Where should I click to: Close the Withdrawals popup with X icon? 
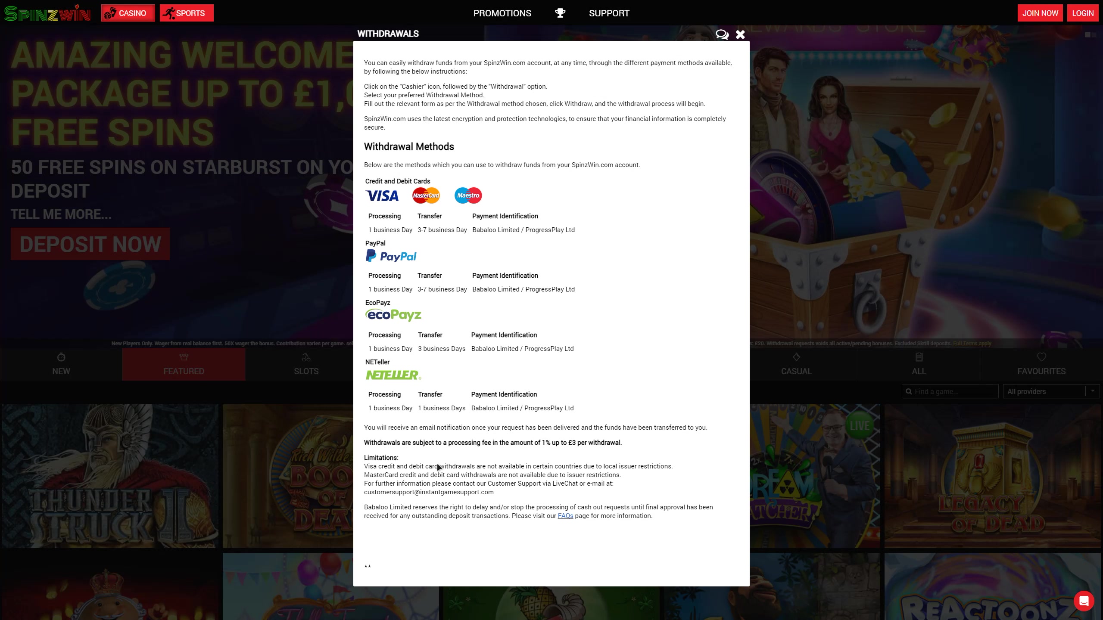tap(740, 34)
